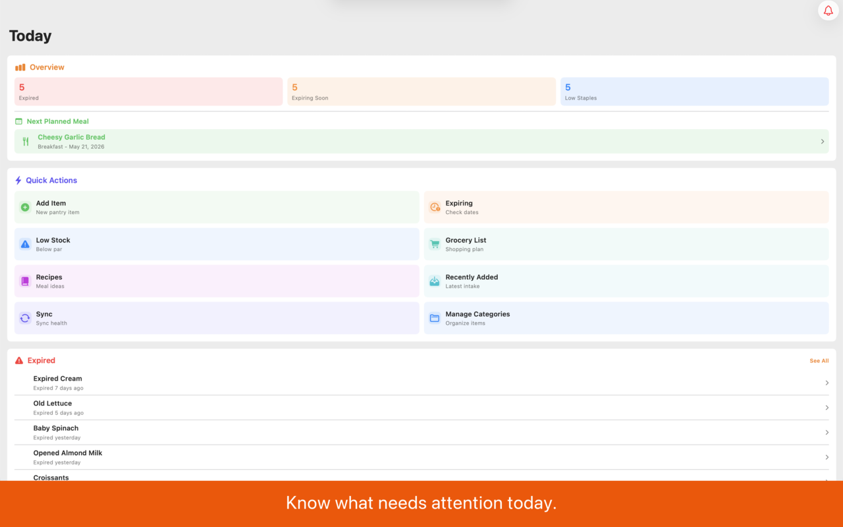Click Expired section heading text
The height and width of the screenshot is (527, 843).
(x=41, y=360)
